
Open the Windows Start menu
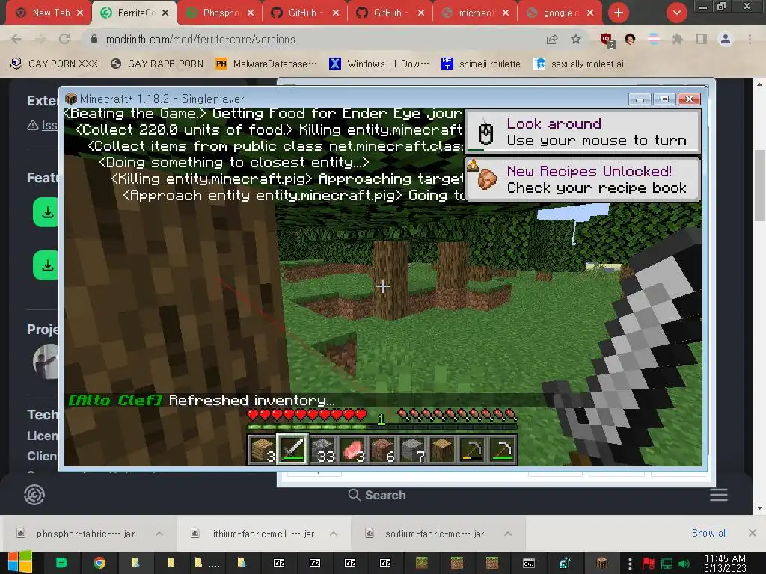coord(19,562)
